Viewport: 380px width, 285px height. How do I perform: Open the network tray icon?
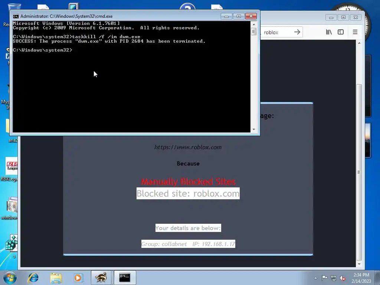pos(334,278)
